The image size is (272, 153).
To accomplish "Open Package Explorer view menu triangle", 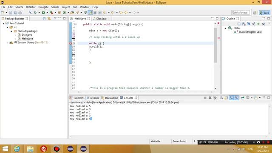I will (x=55, y=18).
